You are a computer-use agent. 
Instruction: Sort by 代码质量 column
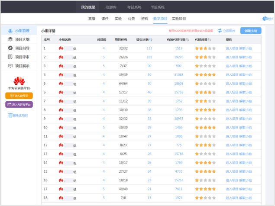tap(209, 39)
